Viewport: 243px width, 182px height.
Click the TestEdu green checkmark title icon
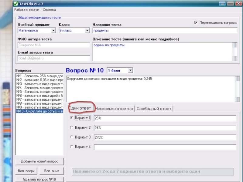click(15, 4)
